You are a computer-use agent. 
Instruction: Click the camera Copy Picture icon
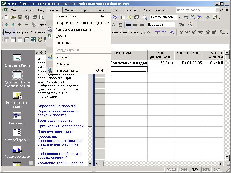208,17
